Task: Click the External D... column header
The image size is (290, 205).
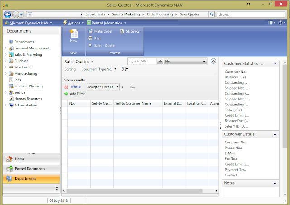Action: point(174,104)
